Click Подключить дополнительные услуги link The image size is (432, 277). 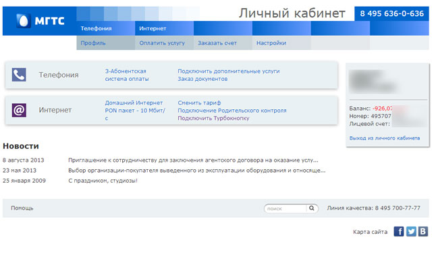tap(229, 71)
